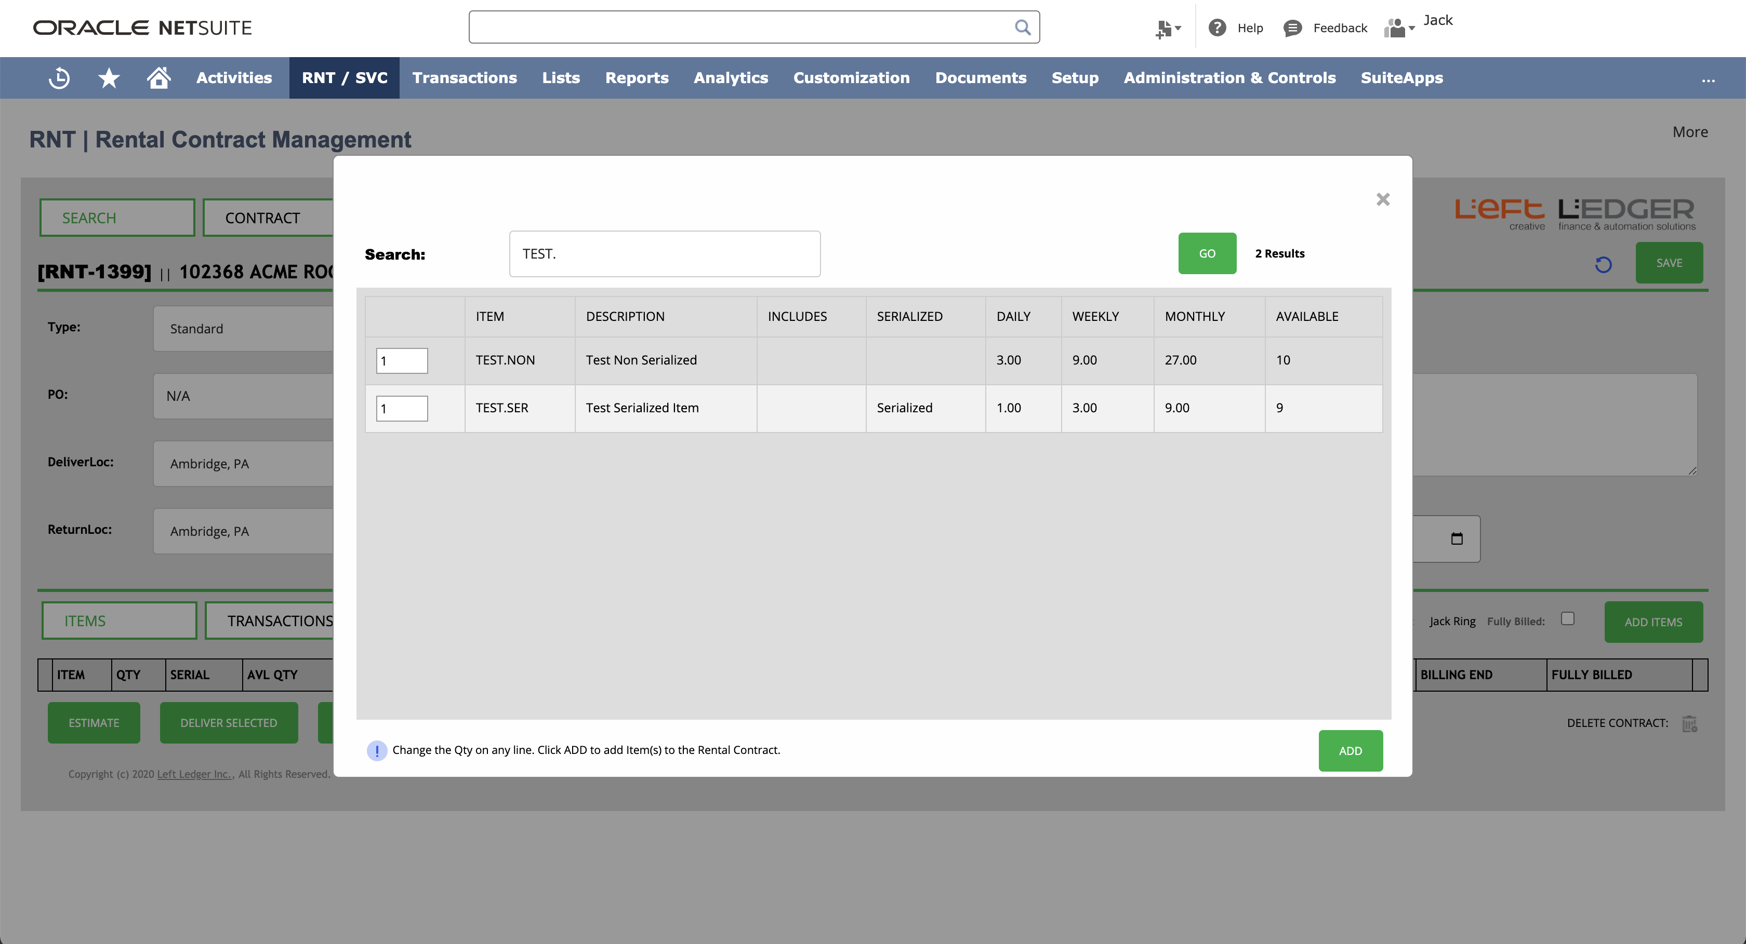Click the Search text field with TEST.
The width and height of the screenshot is (1746, 944).
(664, 254)
